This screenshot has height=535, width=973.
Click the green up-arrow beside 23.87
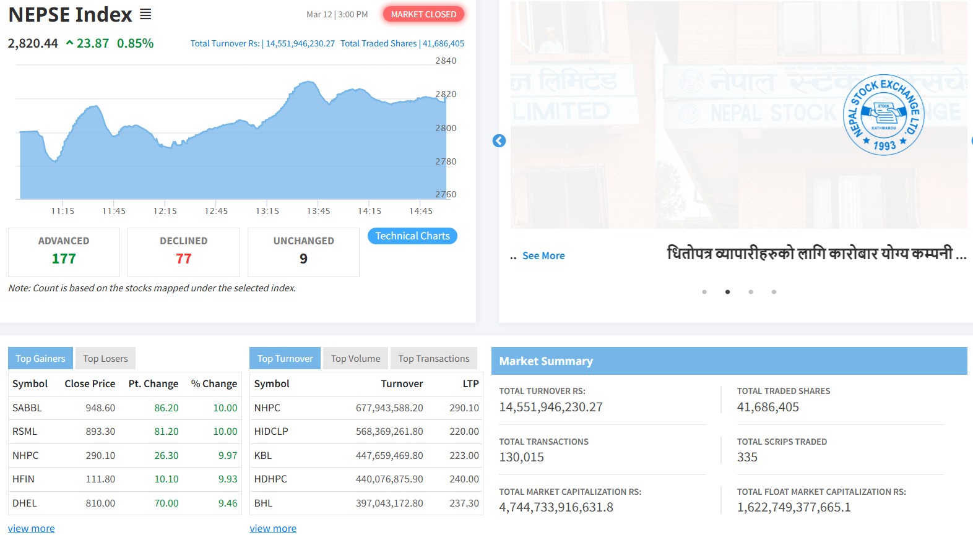[x=69, y=43]
